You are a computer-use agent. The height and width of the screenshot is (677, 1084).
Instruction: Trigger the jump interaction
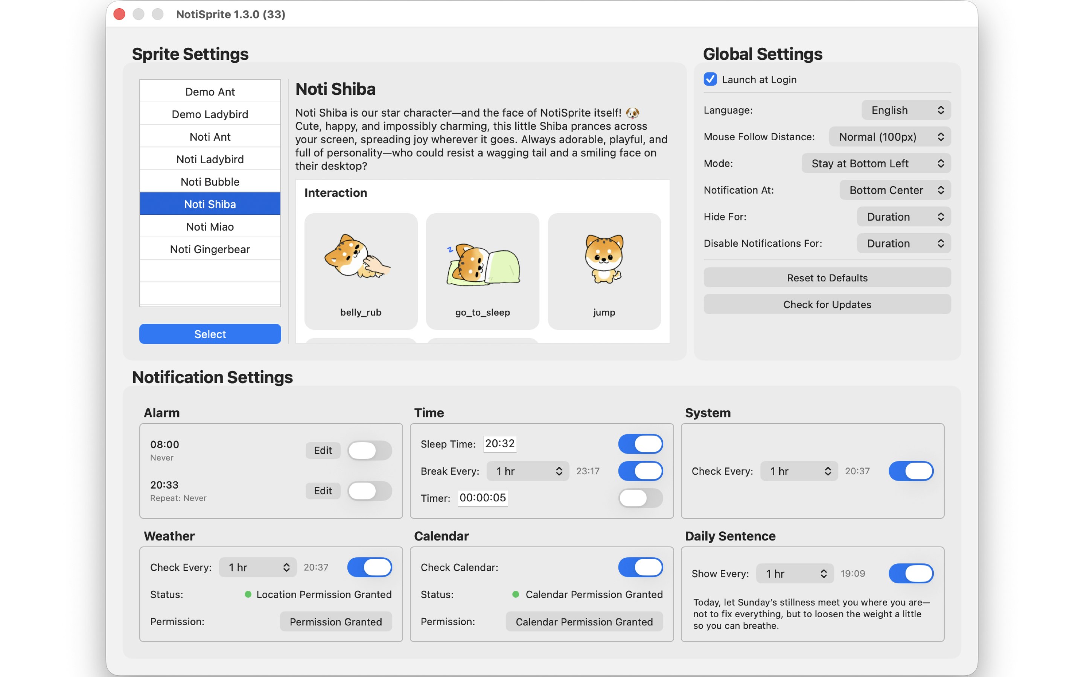[x=604, y=271]
